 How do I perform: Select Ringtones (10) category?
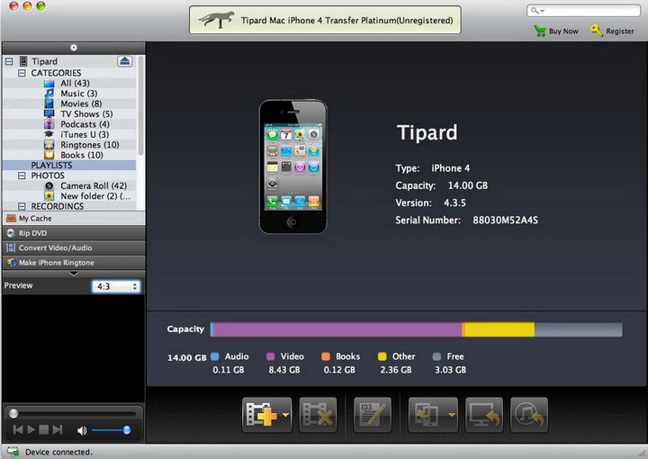click(90, 145)
